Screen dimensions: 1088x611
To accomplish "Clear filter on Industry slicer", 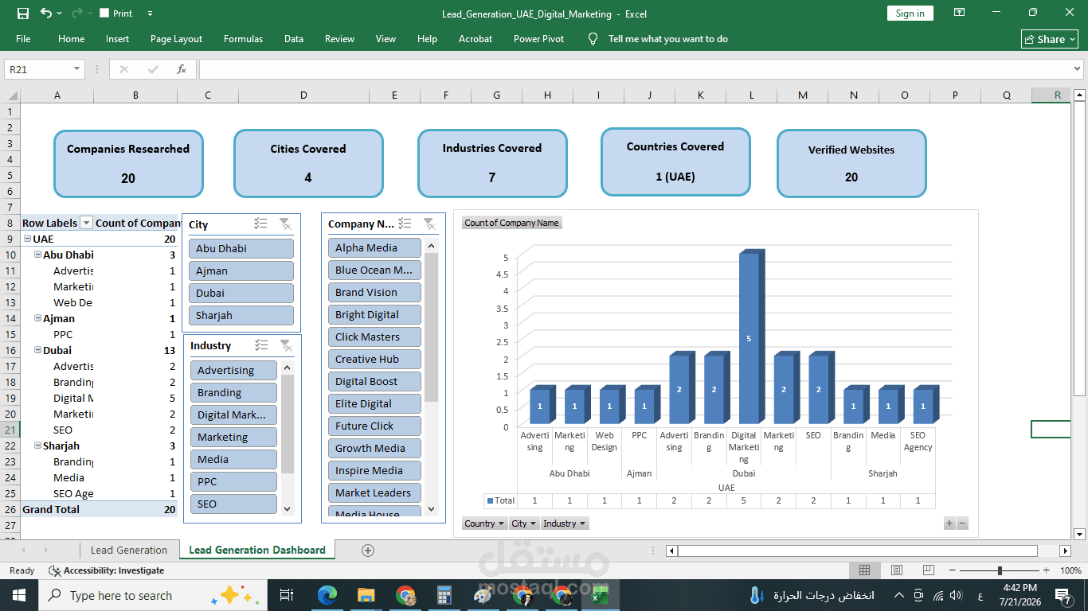I will (x=285, y=345).
